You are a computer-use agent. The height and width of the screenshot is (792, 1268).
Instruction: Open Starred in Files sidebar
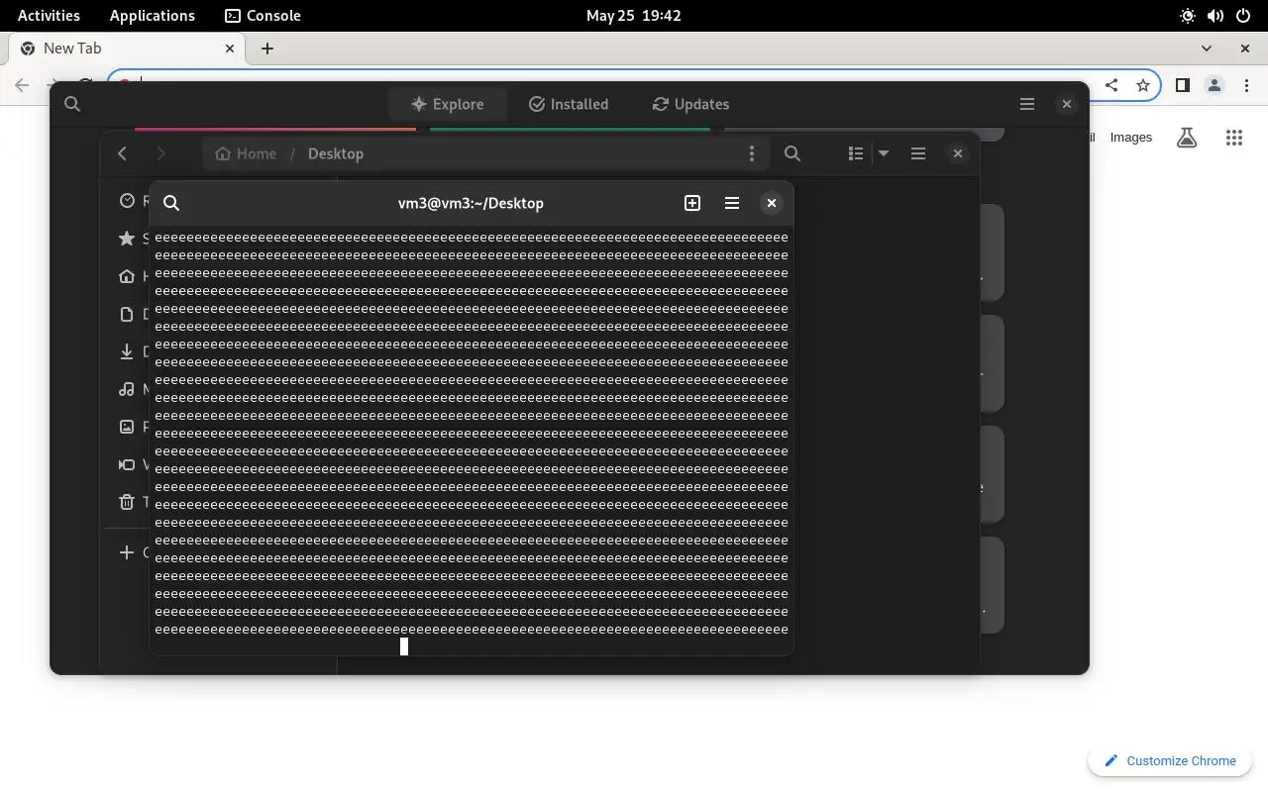click(x=128, y=239)
